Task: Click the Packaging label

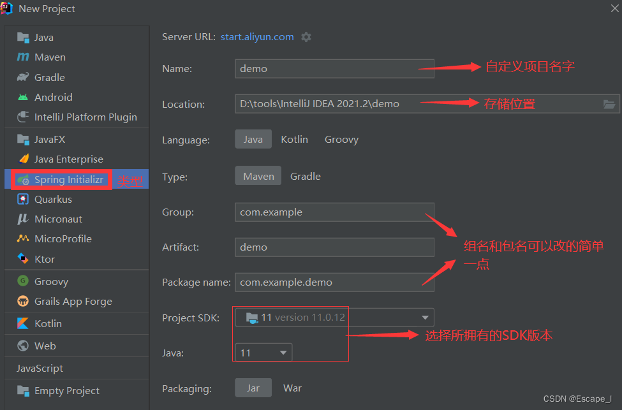Action: pyautogui.click(x=187, y=388)
